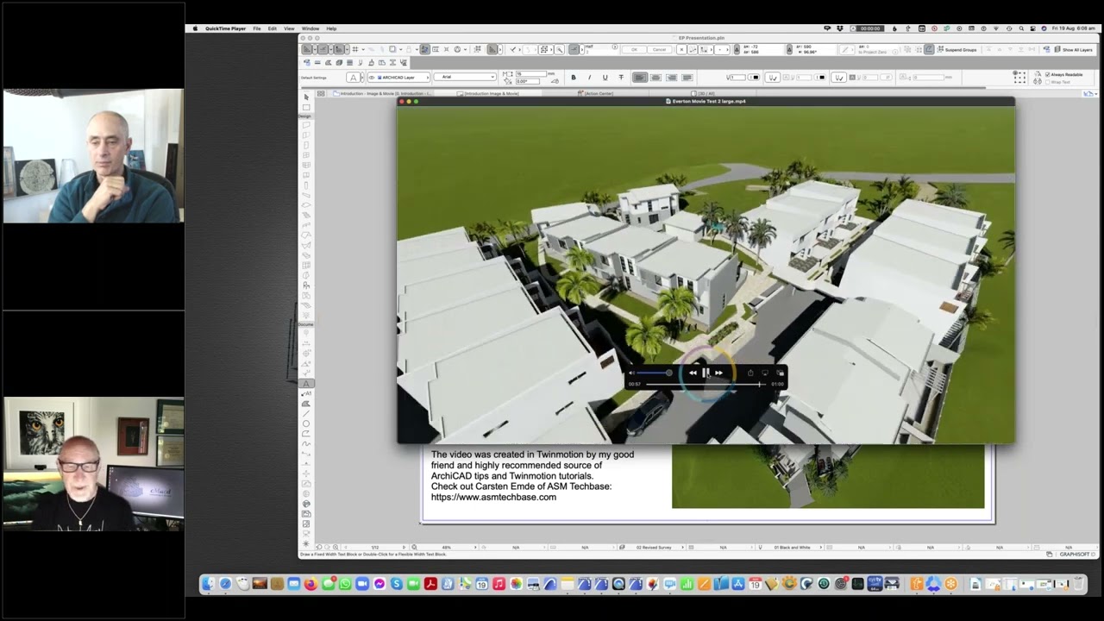This screenshot has width=1104, height=621.
Task: Select justified text alignment
Action: [687, 78]
